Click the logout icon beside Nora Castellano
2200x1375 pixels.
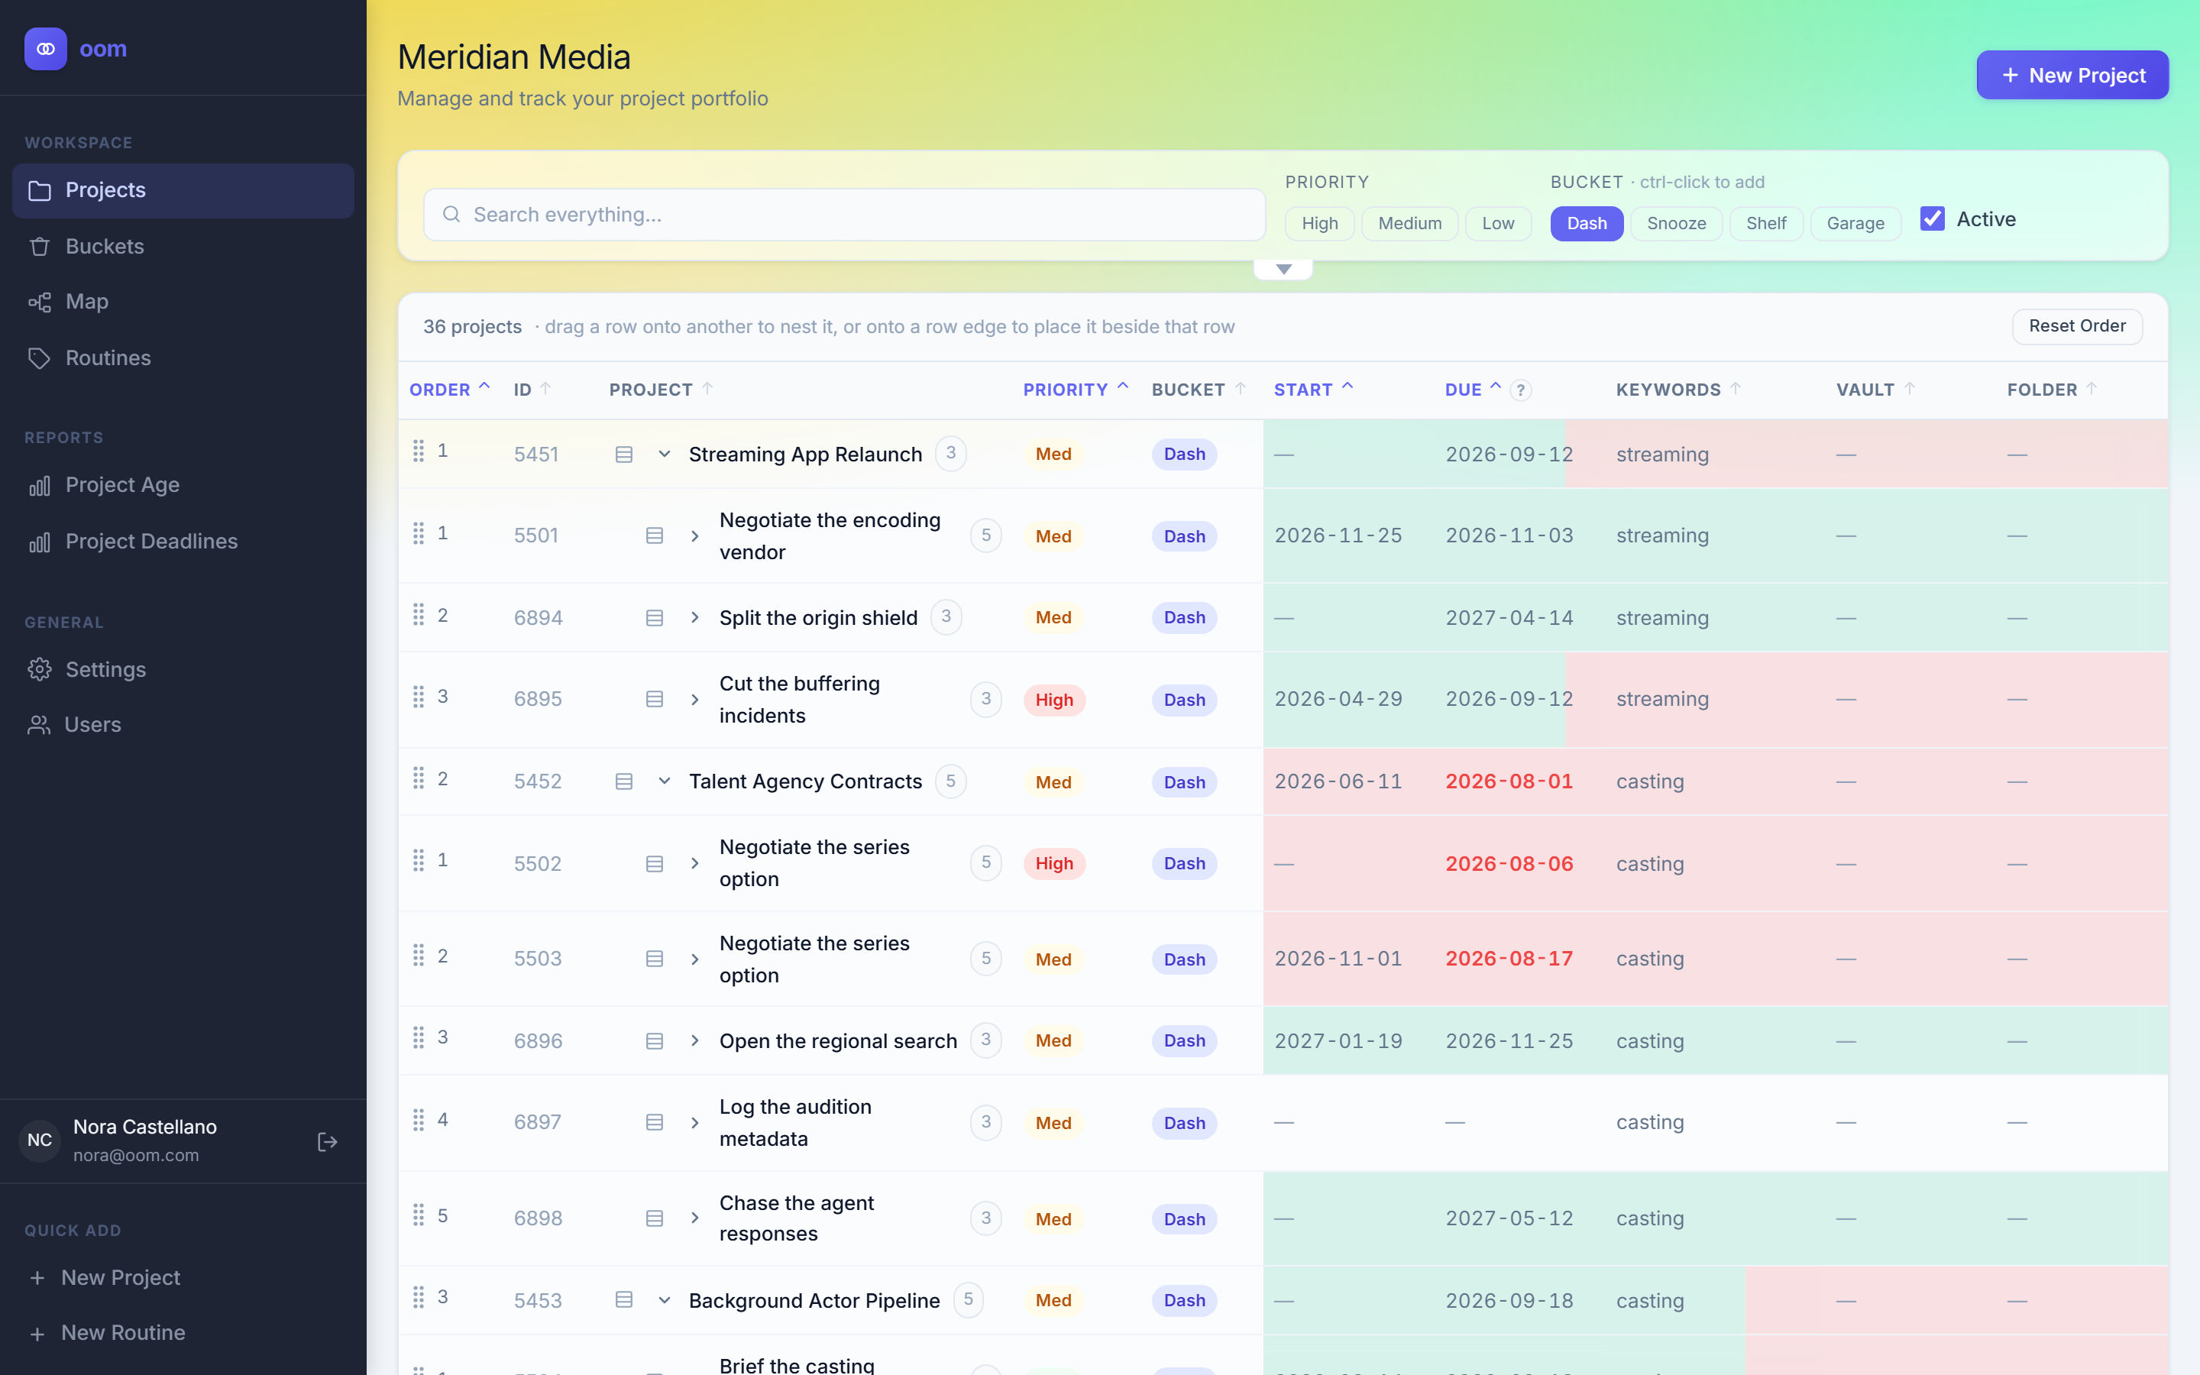327,1141
